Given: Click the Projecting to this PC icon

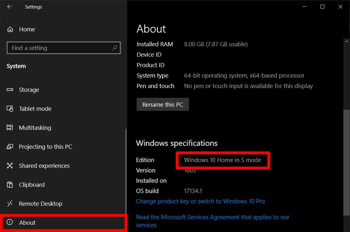Looking at the screenshot, I should 10,147.
